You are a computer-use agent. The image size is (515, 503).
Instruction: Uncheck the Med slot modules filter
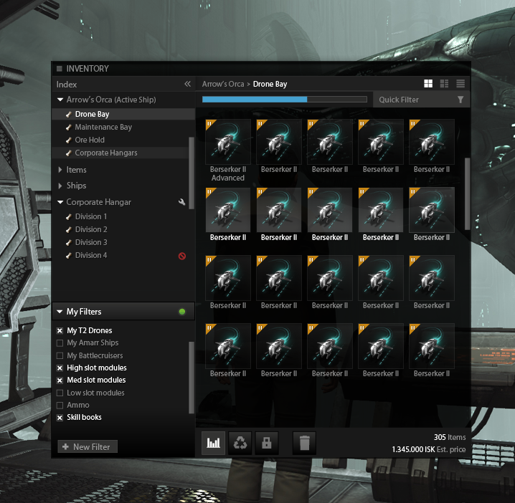[x=60, y=380]
